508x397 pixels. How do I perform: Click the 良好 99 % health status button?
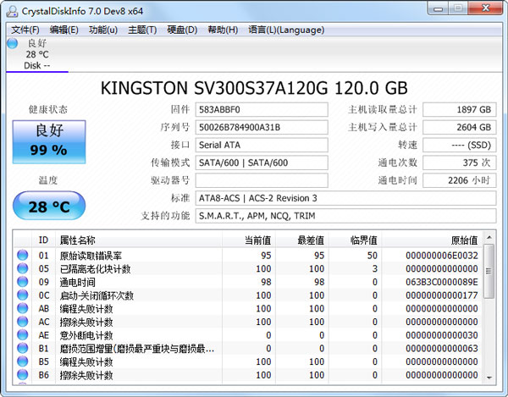49,142
